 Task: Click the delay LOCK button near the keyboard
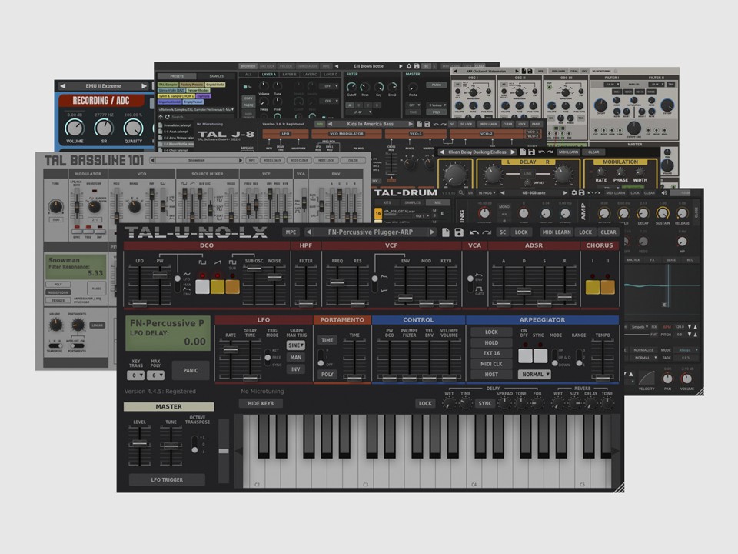(x=425, y=404)
